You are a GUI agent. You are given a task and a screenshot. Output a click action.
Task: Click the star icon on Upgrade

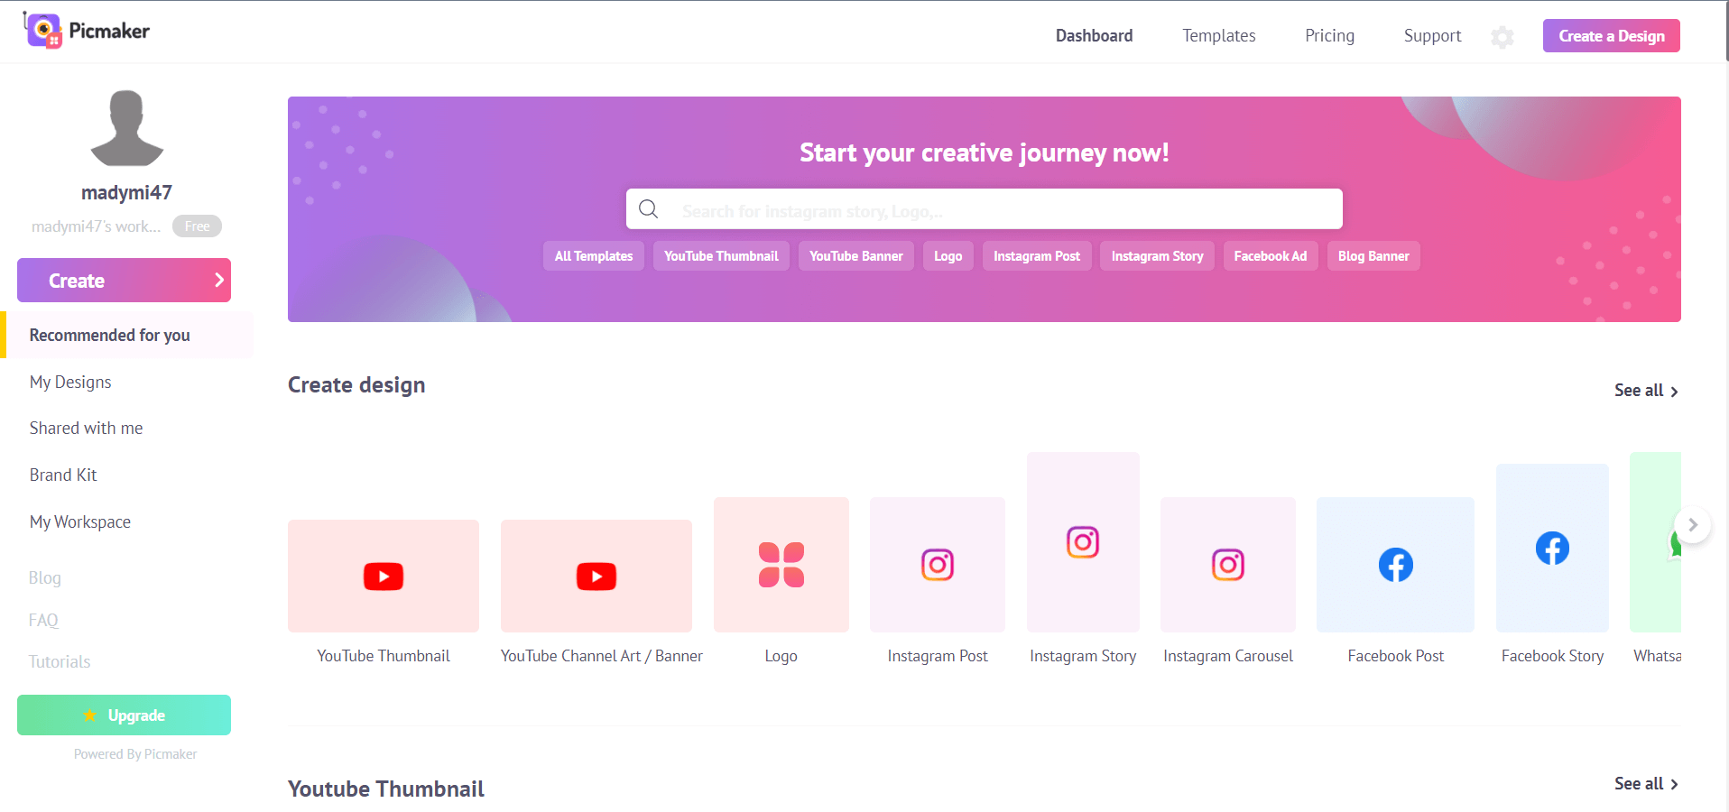pos(89,715)
